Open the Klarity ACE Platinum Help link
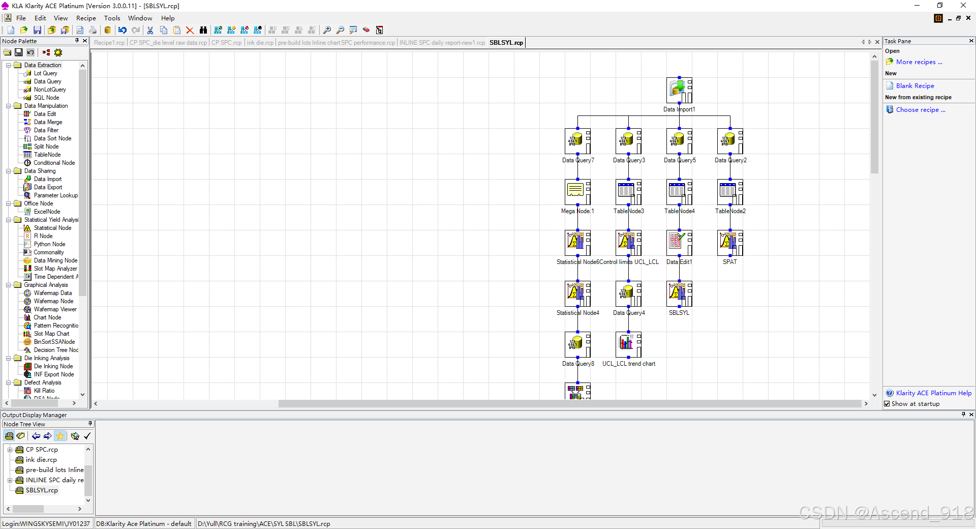Image resolution: width=976 pixels, height=529 pixels. [934, 393]
